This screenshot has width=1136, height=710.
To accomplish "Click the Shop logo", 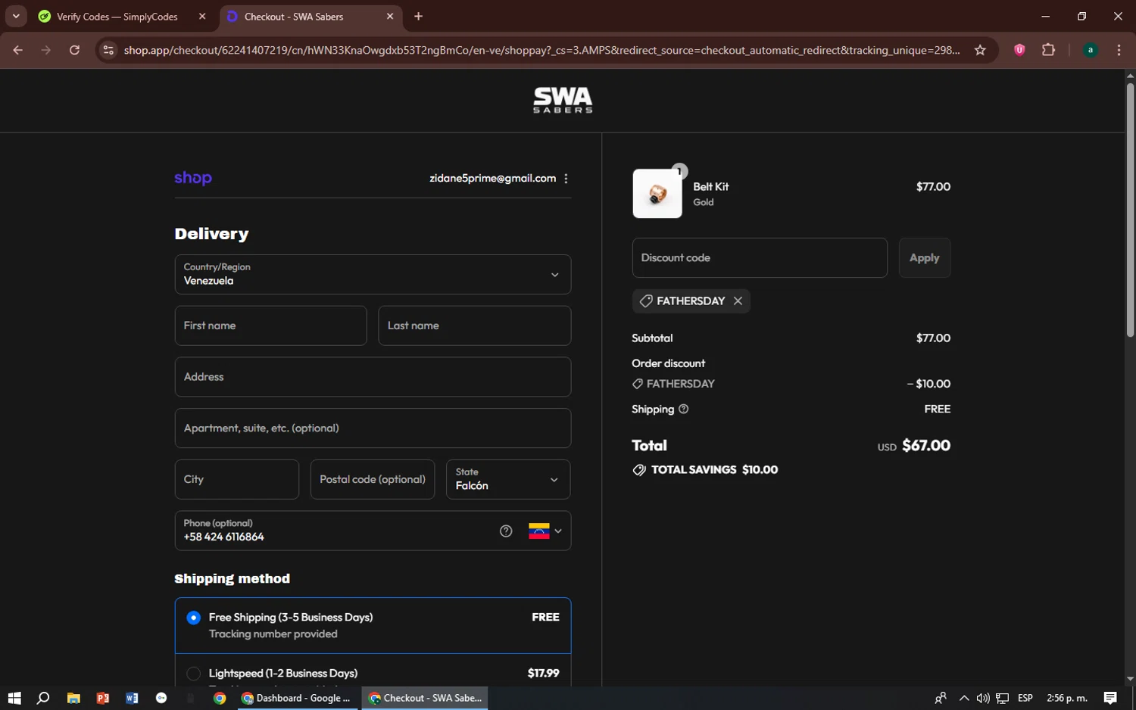I will (x=193, y=179).
